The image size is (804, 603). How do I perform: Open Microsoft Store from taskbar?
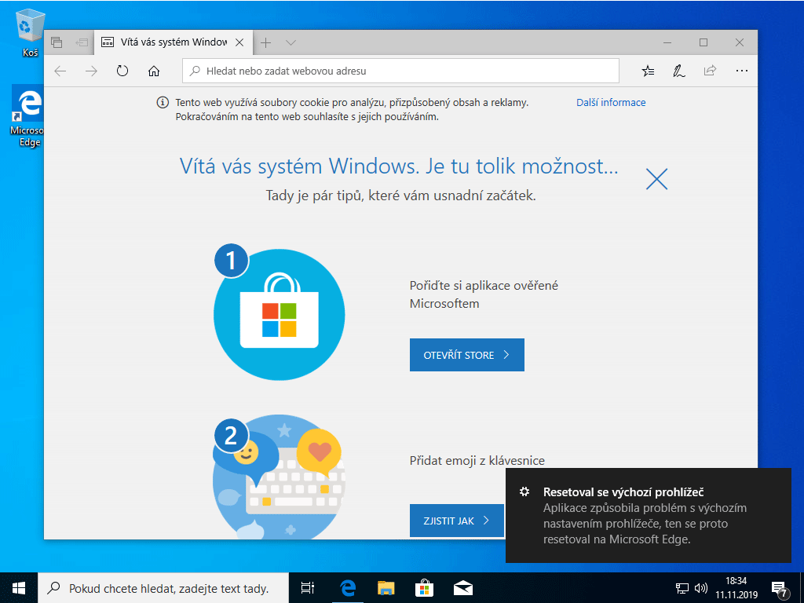tap(424, 587)
